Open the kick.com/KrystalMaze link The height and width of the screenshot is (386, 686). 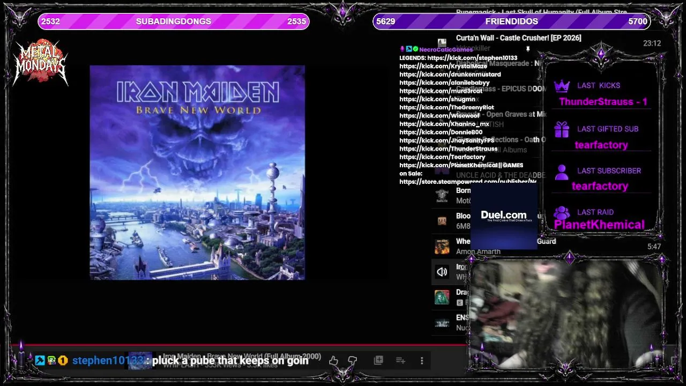click(443, 66)
